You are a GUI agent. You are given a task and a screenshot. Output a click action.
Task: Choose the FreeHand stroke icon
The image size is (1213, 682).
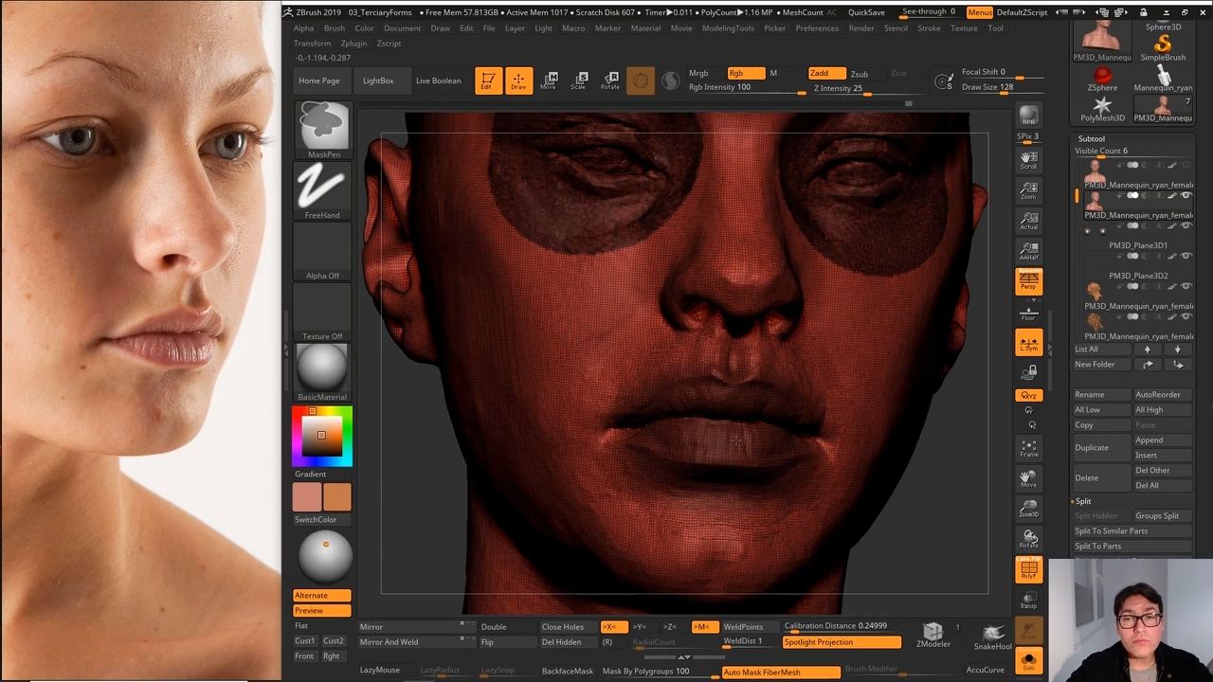[322, 187]
